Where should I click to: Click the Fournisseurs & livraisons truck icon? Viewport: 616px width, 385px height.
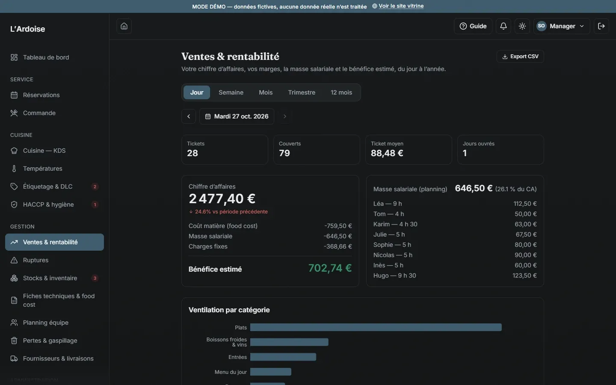(x=14, y=358)
